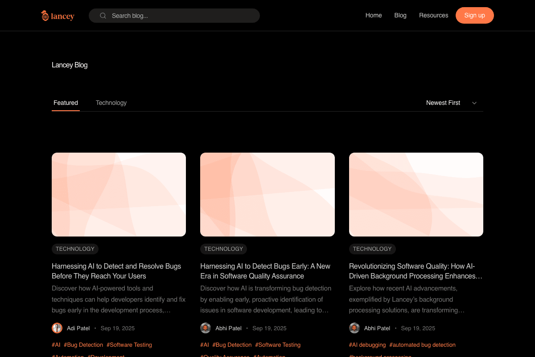Click the #AI debugging tag
The image size is (535, 357).
pos(367,345)
